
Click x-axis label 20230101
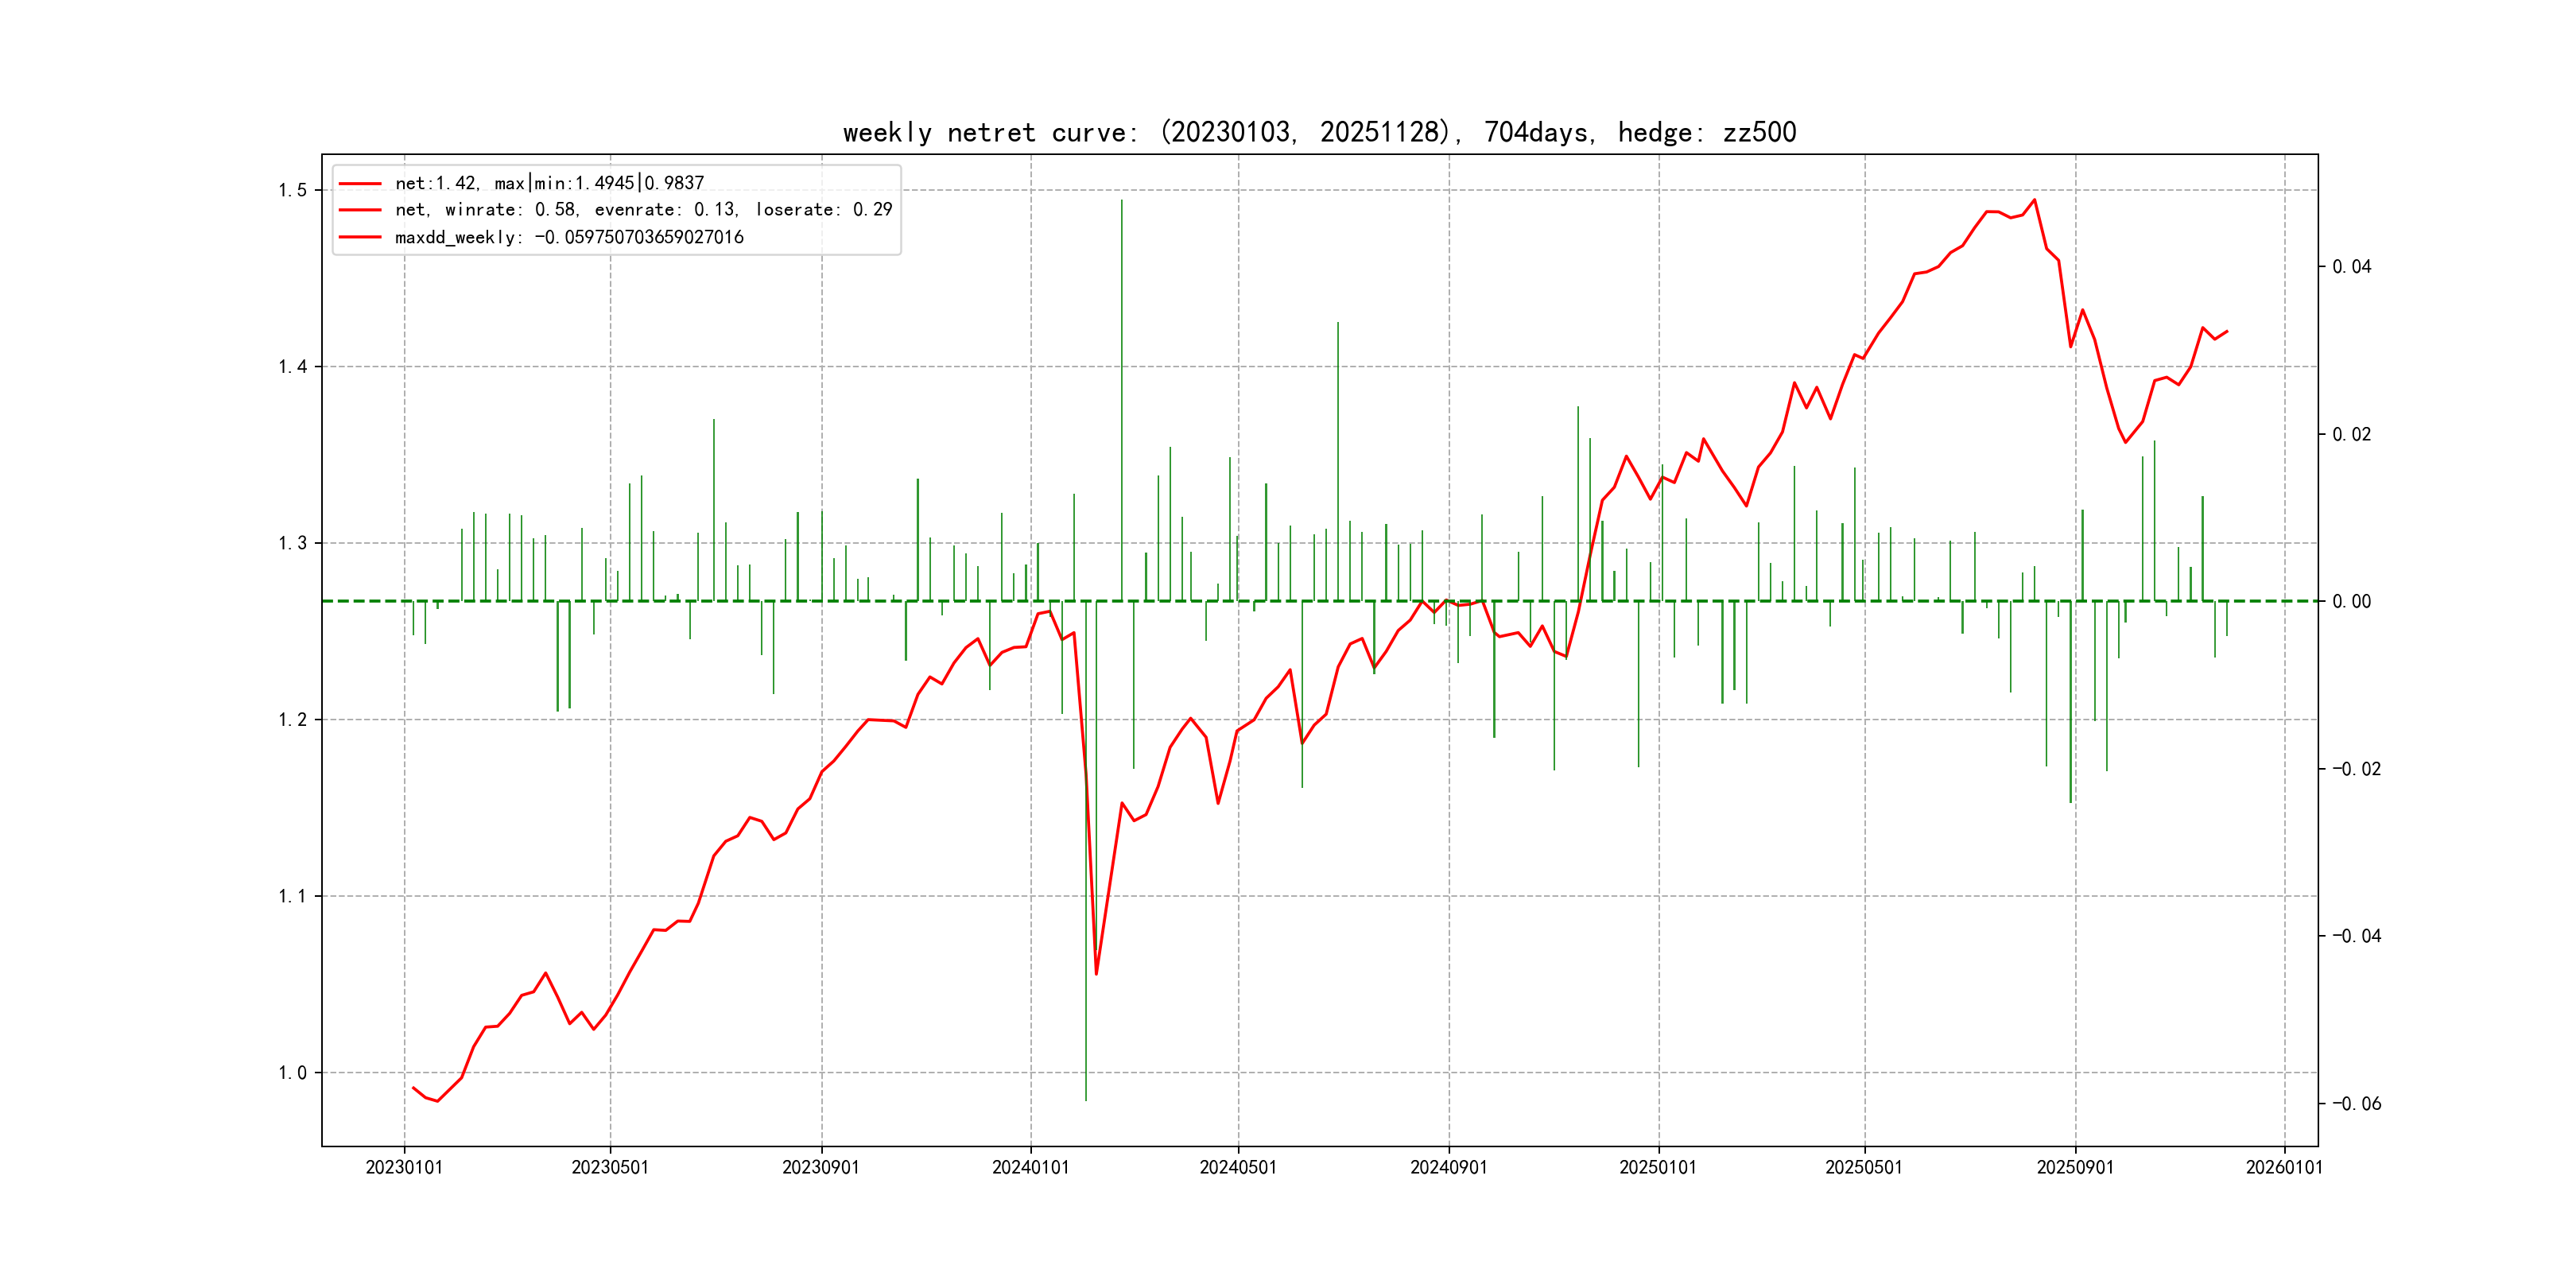click(404, 1167)
